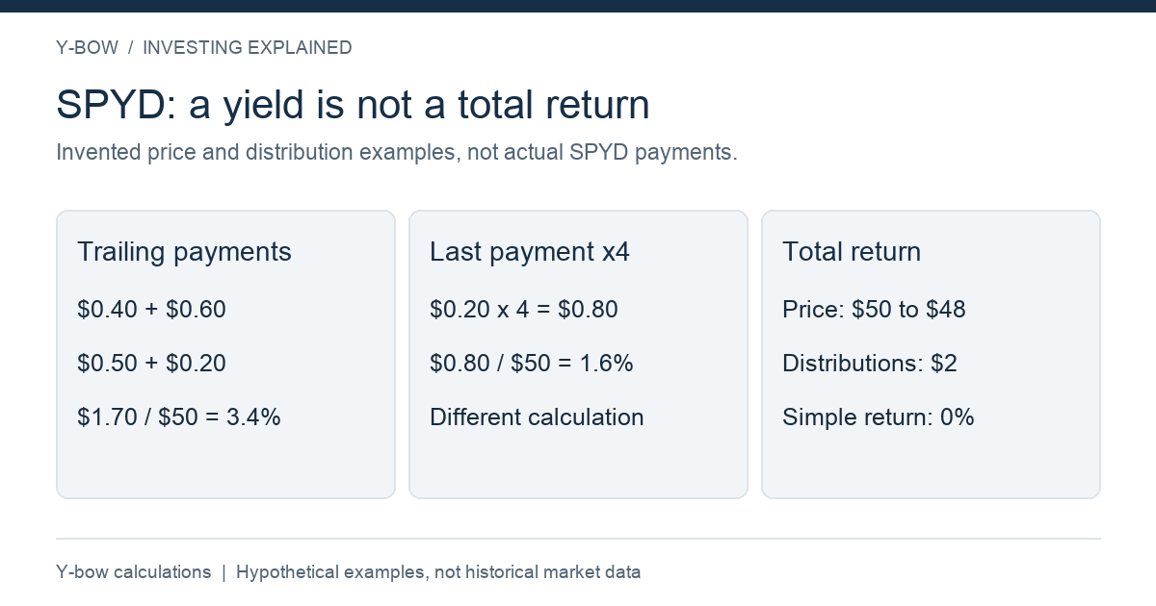
Task: Click the footer note 'Hypothetical examples, not historical market data'
Action: (438, 572)
